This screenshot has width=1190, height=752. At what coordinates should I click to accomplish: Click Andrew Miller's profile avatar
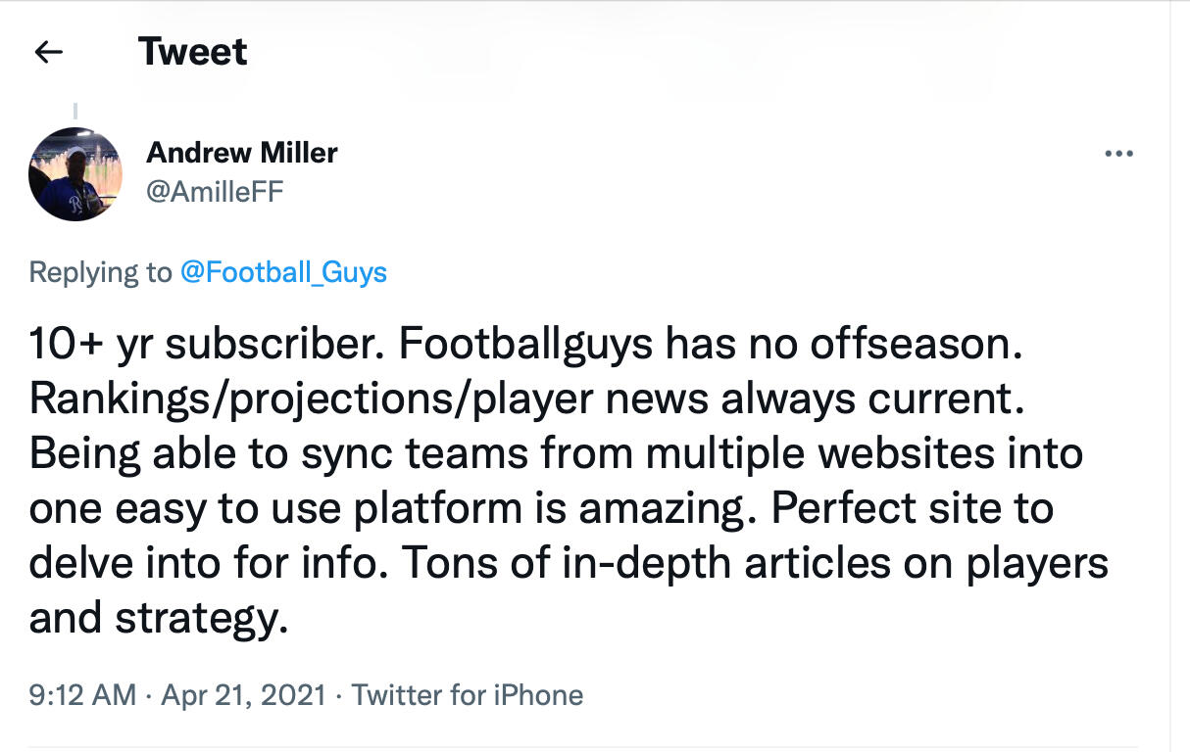[75, 173]
